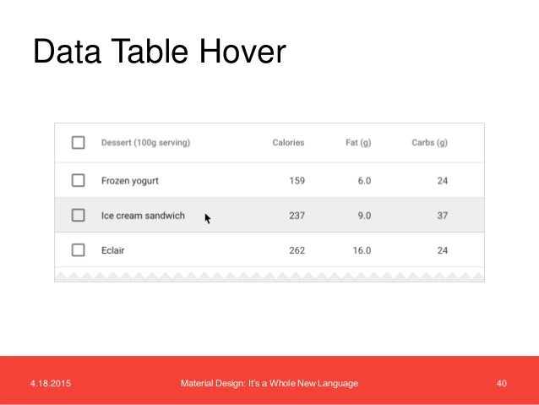Select the Ice cream sandwich checkbox
The height and width of the screenshot is (405, 539).
tap(78, 215)
